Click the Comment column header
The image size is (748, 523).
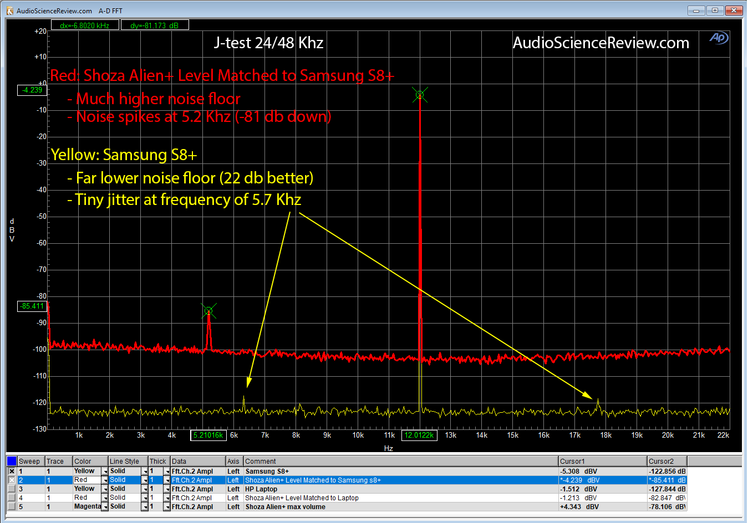click(401, 462)
